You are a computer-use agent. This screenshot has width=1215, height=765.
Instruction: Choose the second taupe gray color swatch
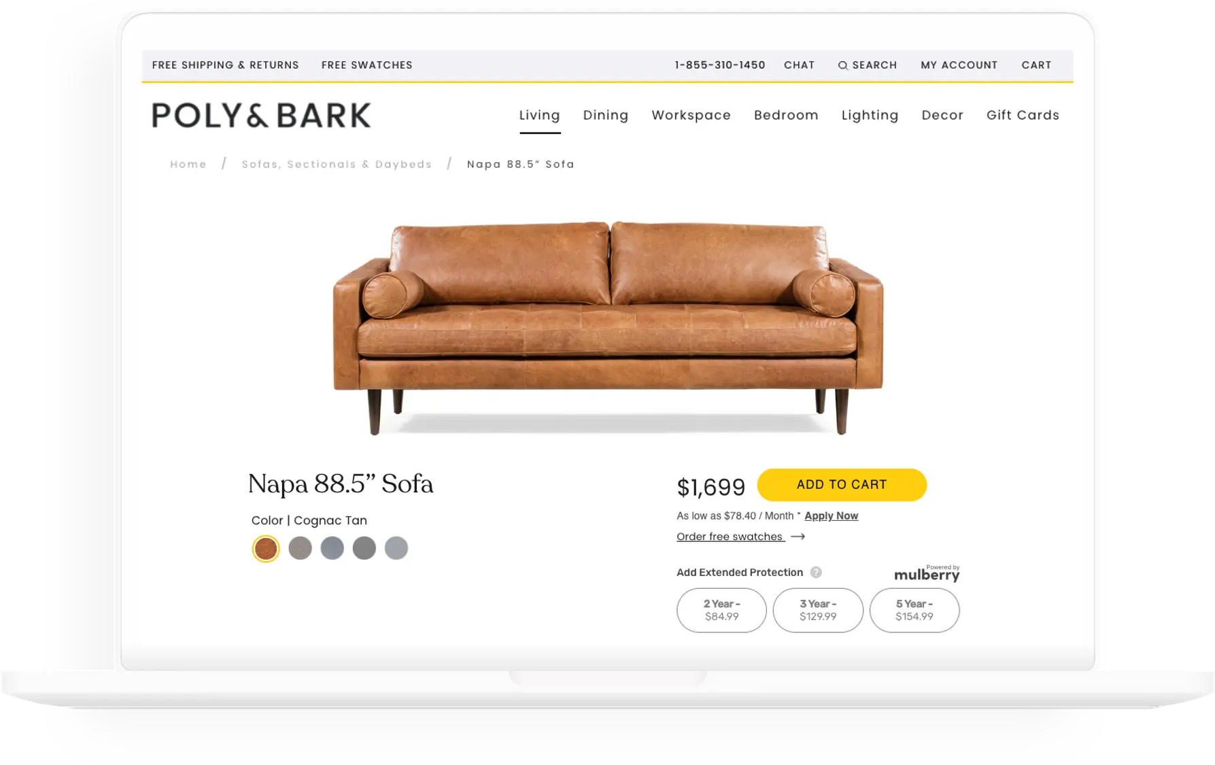point(300,548)
